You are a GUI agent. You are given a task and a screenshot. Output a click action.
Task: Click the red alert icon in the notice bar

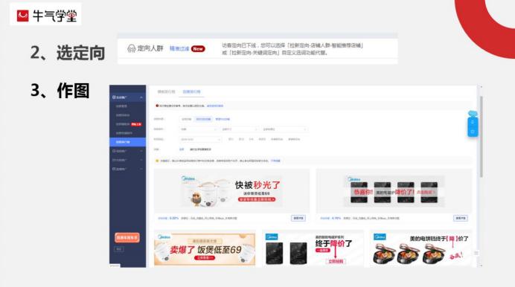pos(157,106)
